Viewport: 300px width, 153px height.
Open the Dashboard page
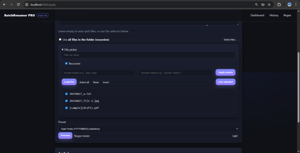point(257,15)
